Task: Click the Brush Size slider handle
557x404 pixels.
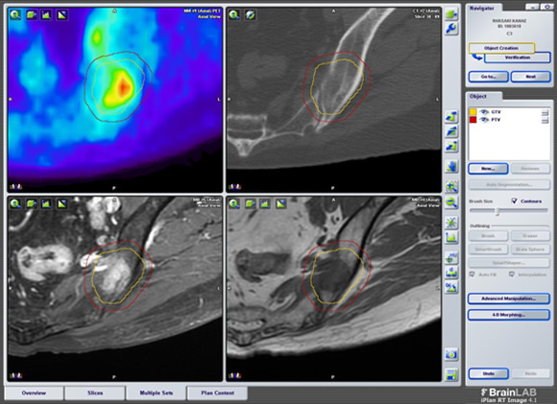Action: point(497,211)
